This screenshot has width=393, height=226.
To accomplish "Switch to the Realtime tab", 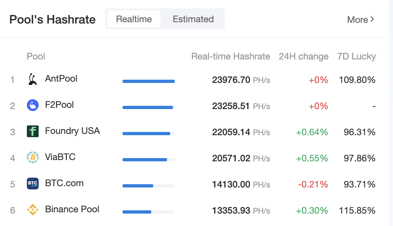I will [x=134, y=19].
